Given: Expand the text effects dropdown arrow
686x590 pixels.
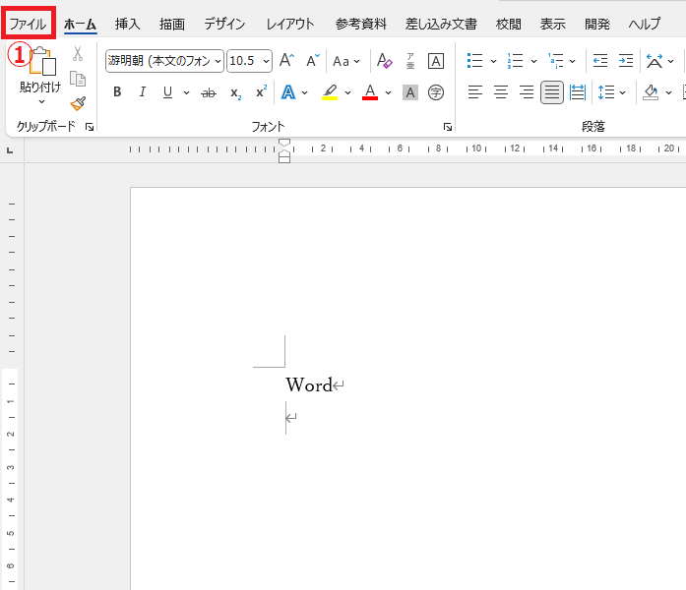Looking at the screenshot, I should (304, 92).
